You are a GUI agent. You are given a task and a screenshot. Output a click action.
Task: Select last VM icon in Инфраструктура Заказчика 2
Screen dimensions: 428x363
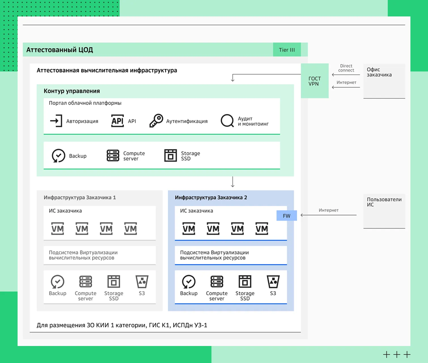(262, 229)
